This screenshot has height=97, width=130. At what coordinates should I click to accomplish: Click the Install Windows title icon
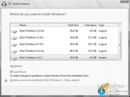pyautogui.click(x=10, y=4)
